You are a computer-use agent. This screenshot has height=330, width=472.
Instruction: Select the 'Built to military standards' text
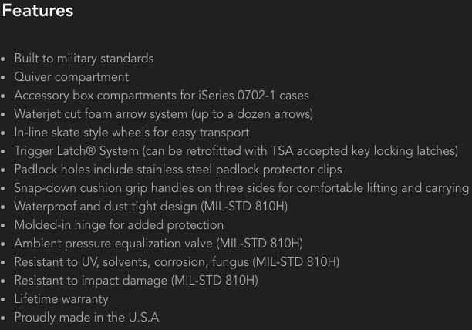[83, 59]
